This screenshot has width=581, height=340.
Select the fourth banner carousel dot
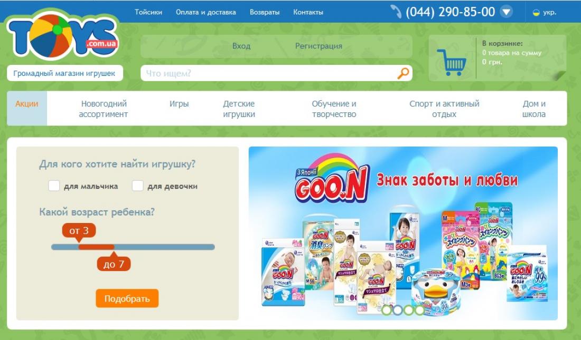click(x=419, y=310)
